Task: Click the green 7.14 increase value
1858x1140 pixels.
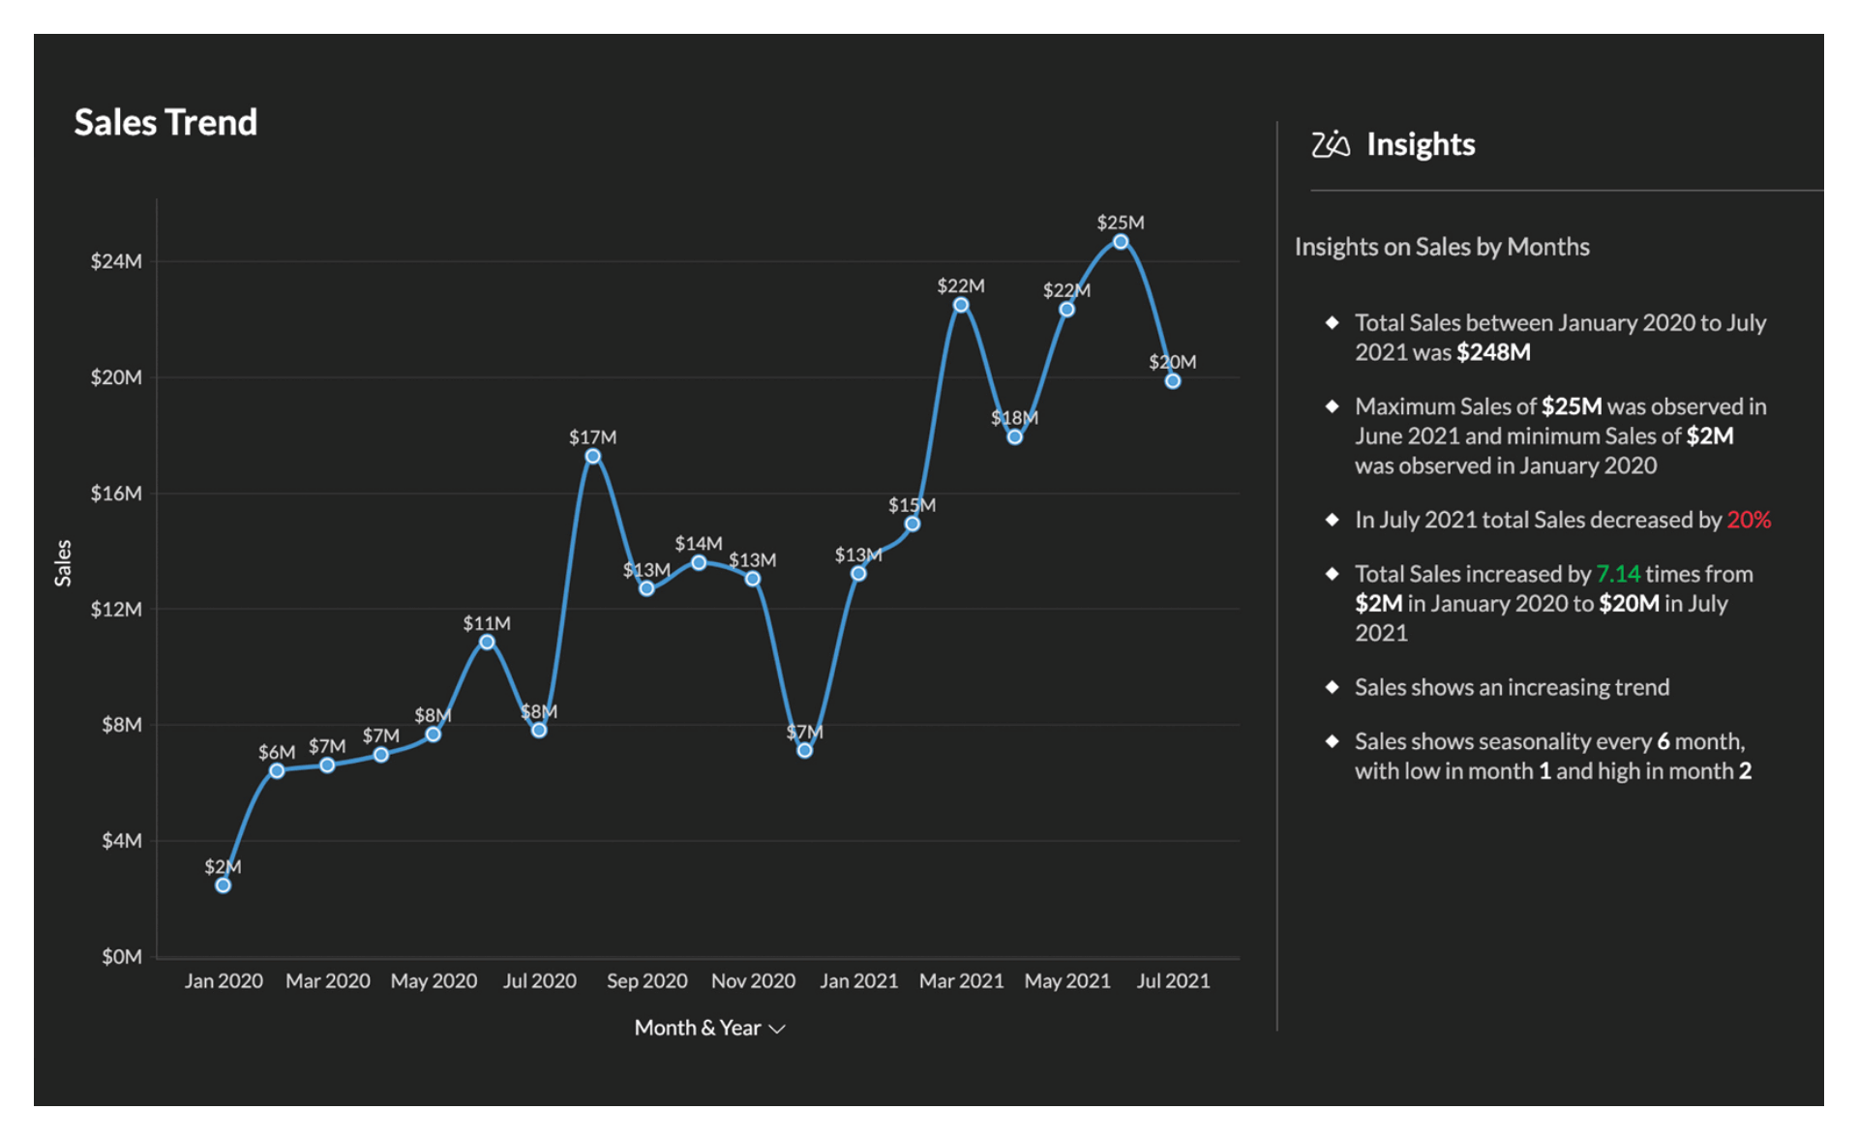Action: (x=1618, y=574)
